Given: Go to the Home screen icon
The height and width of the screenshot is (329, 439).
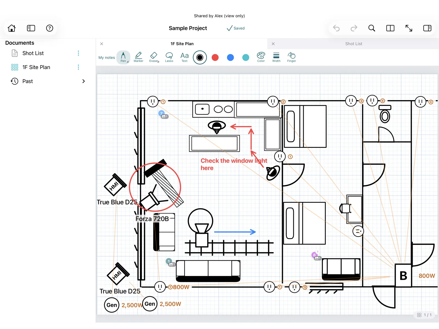Looking at the screenshot, I should click(12, 28).
